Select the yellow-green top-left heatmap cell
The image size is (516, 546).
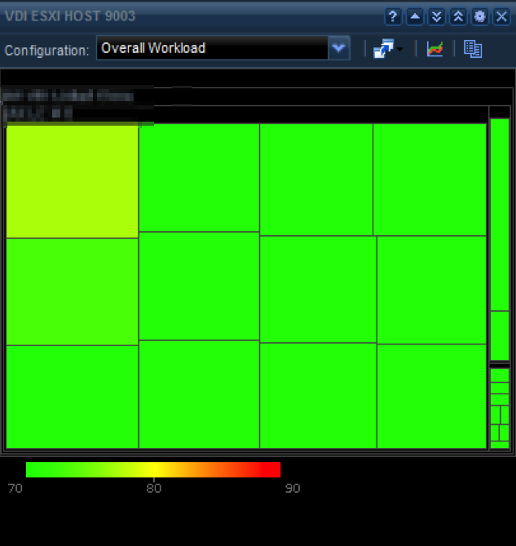pos(72,181)
